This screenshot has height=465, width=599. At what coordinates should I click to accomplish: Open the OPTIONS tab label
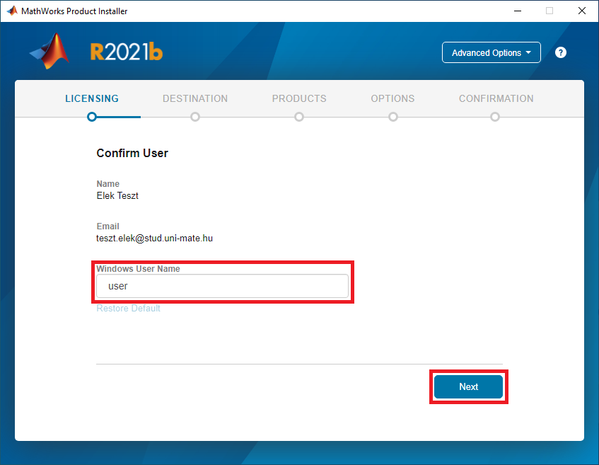[x=392, y=98]
